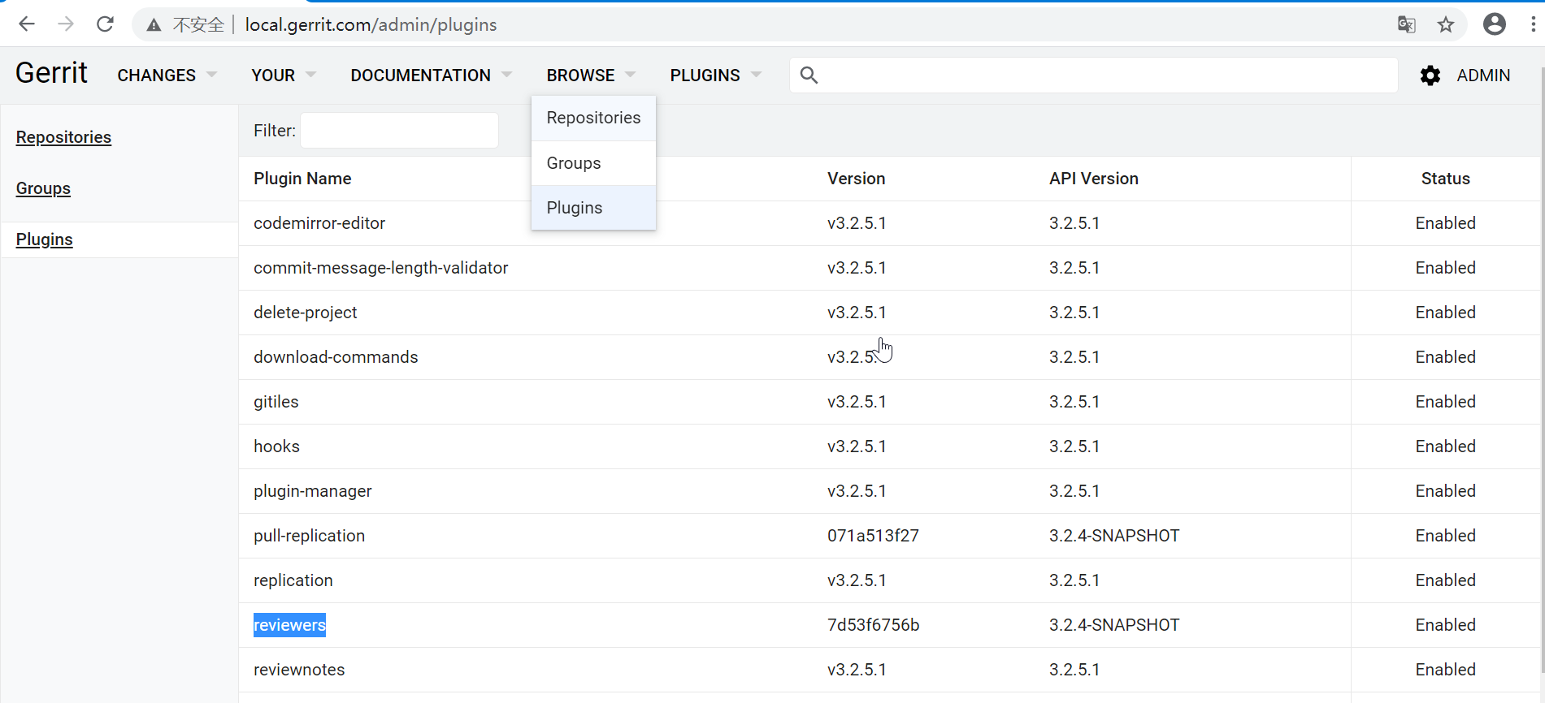
Task: Collapse the BROWSE dropdown menu
Action: [591, 75]
